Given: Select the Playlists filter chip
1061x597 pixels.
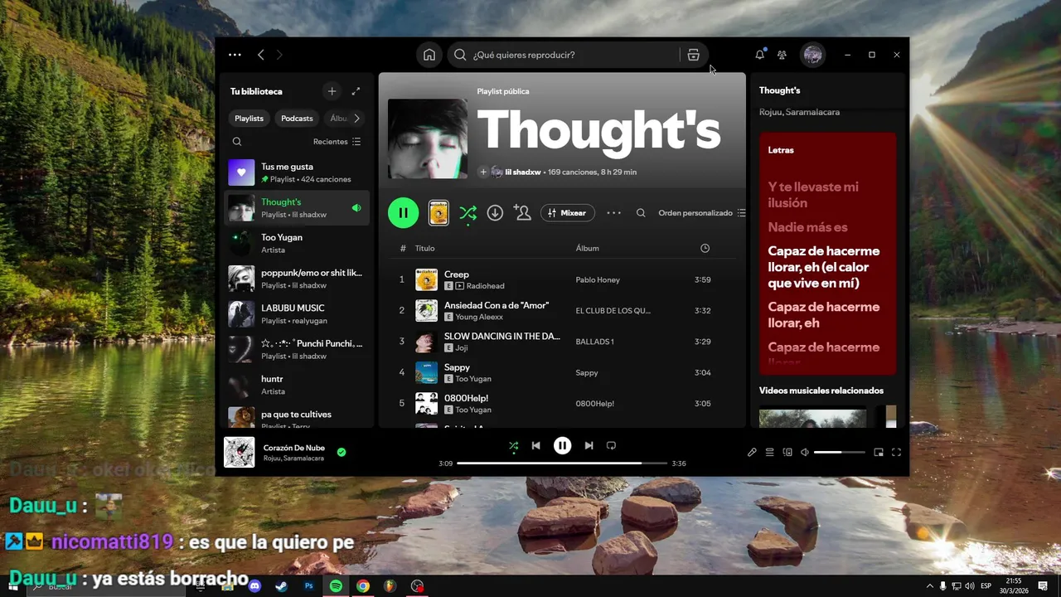Looking at the screenshot, I should point(249,119).
